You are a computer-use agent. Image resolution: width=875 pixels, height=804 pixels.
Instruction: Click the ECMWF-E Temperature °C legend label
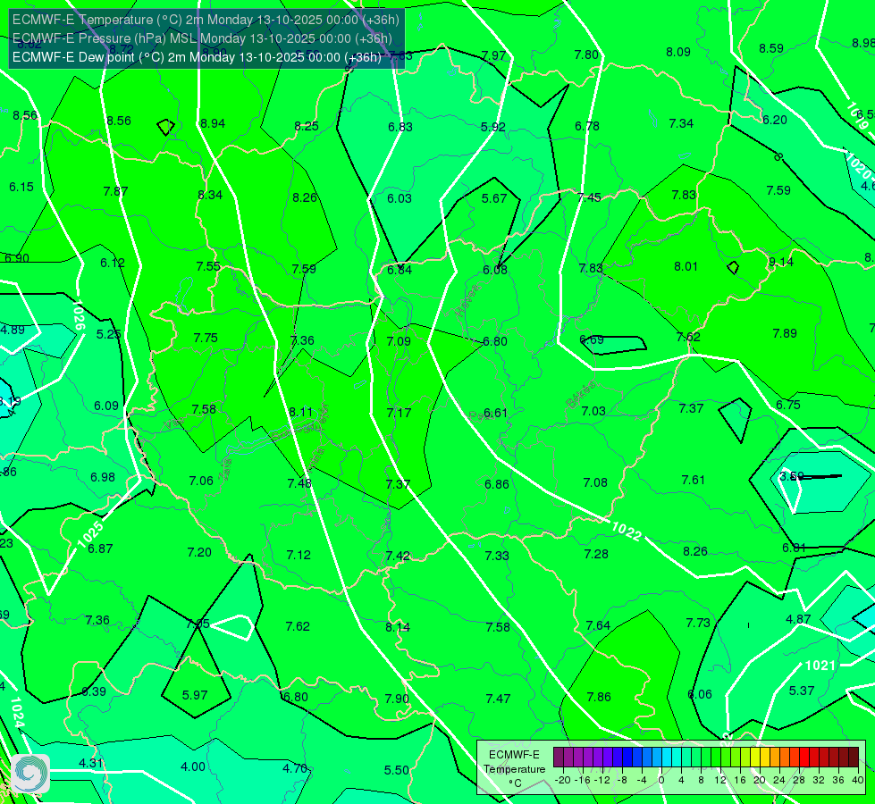click(514, 769)
